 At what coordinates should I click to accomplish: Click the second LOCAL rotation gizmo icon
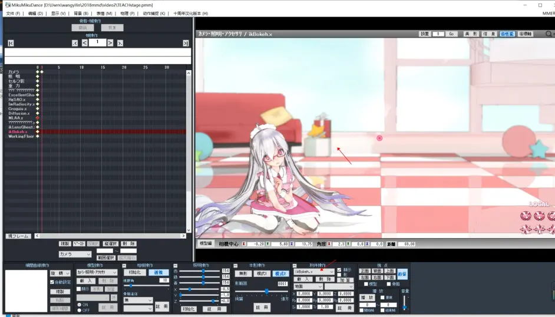(539, 216)
